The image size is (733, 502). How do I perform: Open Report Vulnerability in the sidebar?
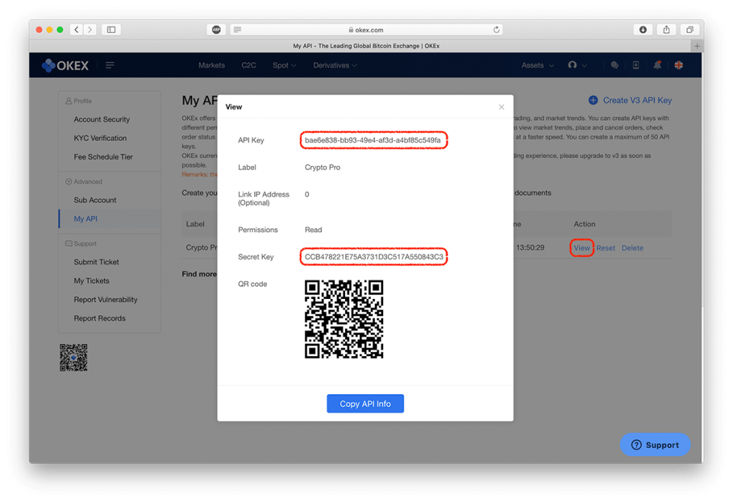click(x=106, y=300)
